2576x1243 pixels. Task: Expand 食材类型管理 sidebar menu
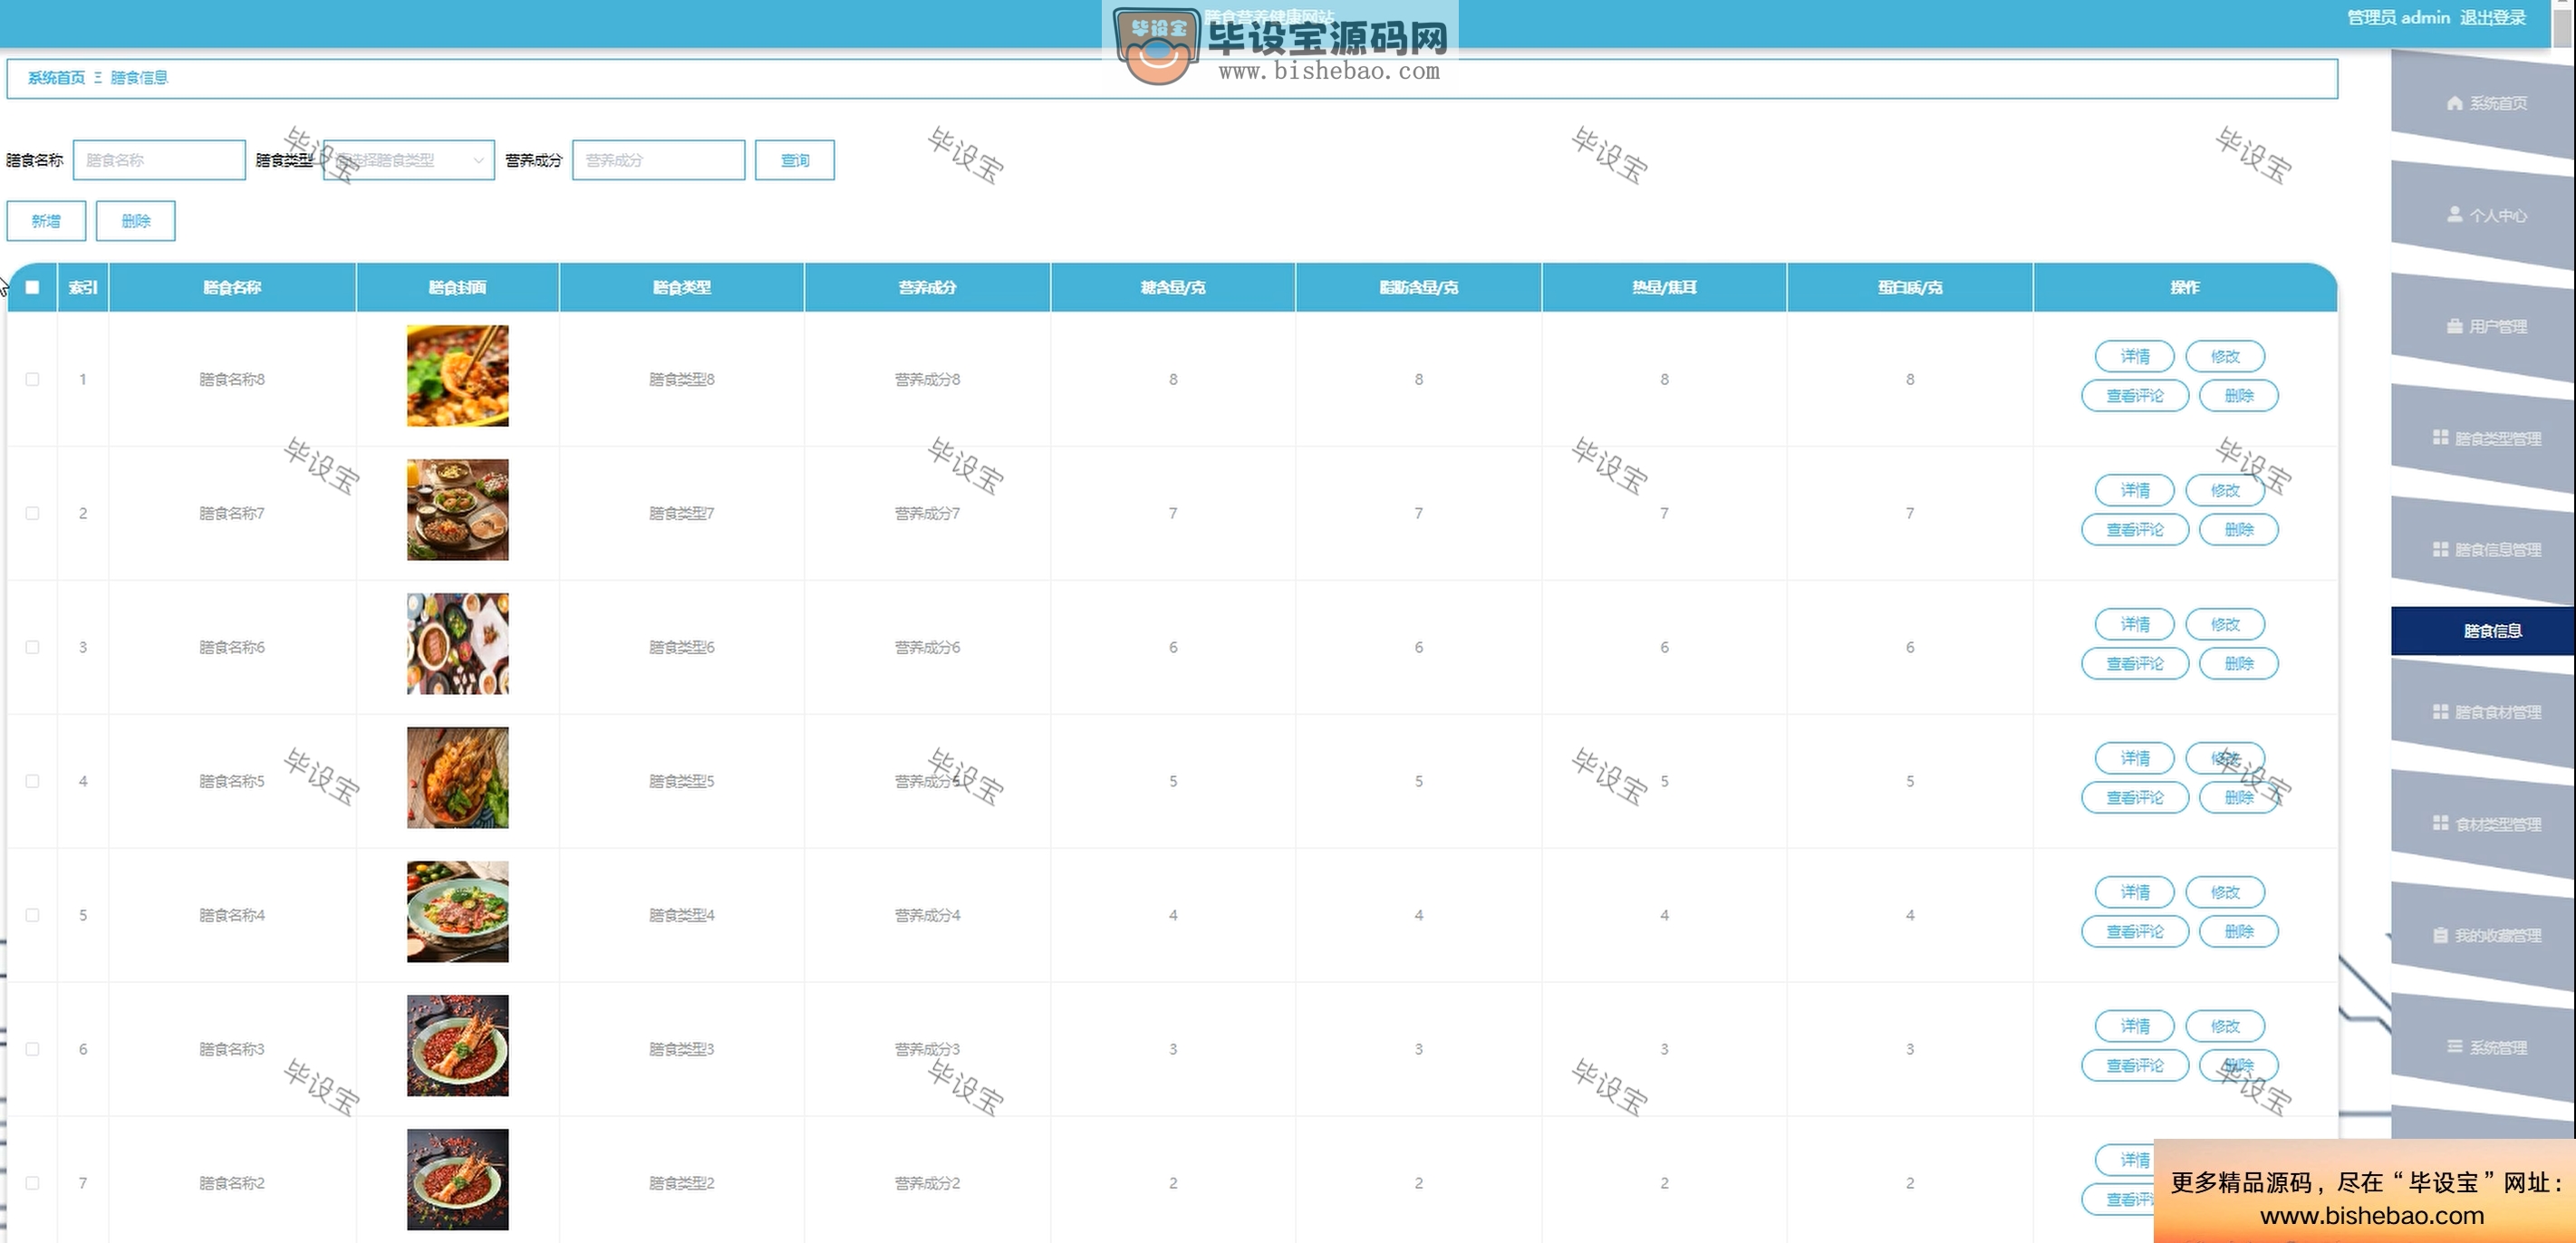tap(2483, 824)
